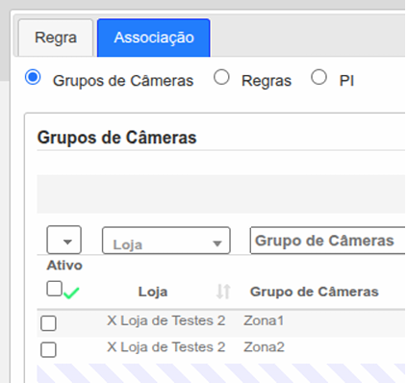
Task: Sort using the Loja column arrows
Action: click(x=223, y=292)
